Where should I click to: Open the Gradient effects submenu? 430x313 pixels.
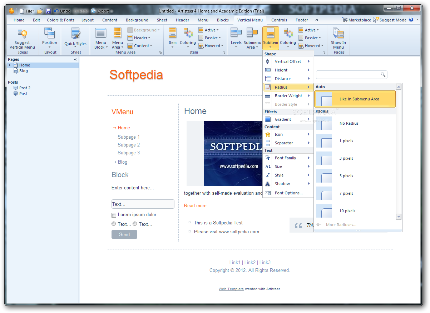pos(288,119)
